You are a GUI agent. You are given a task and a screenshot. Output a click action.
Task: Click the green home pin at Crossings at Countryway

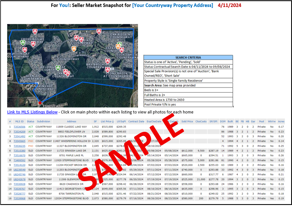point(23,43)
